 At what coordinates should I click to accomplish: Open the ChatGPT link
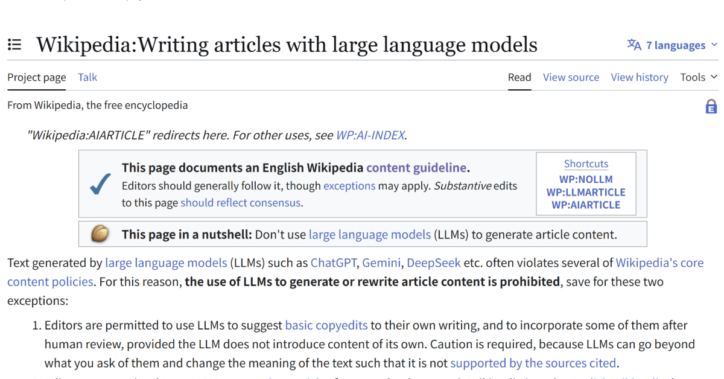click(333, 263)
